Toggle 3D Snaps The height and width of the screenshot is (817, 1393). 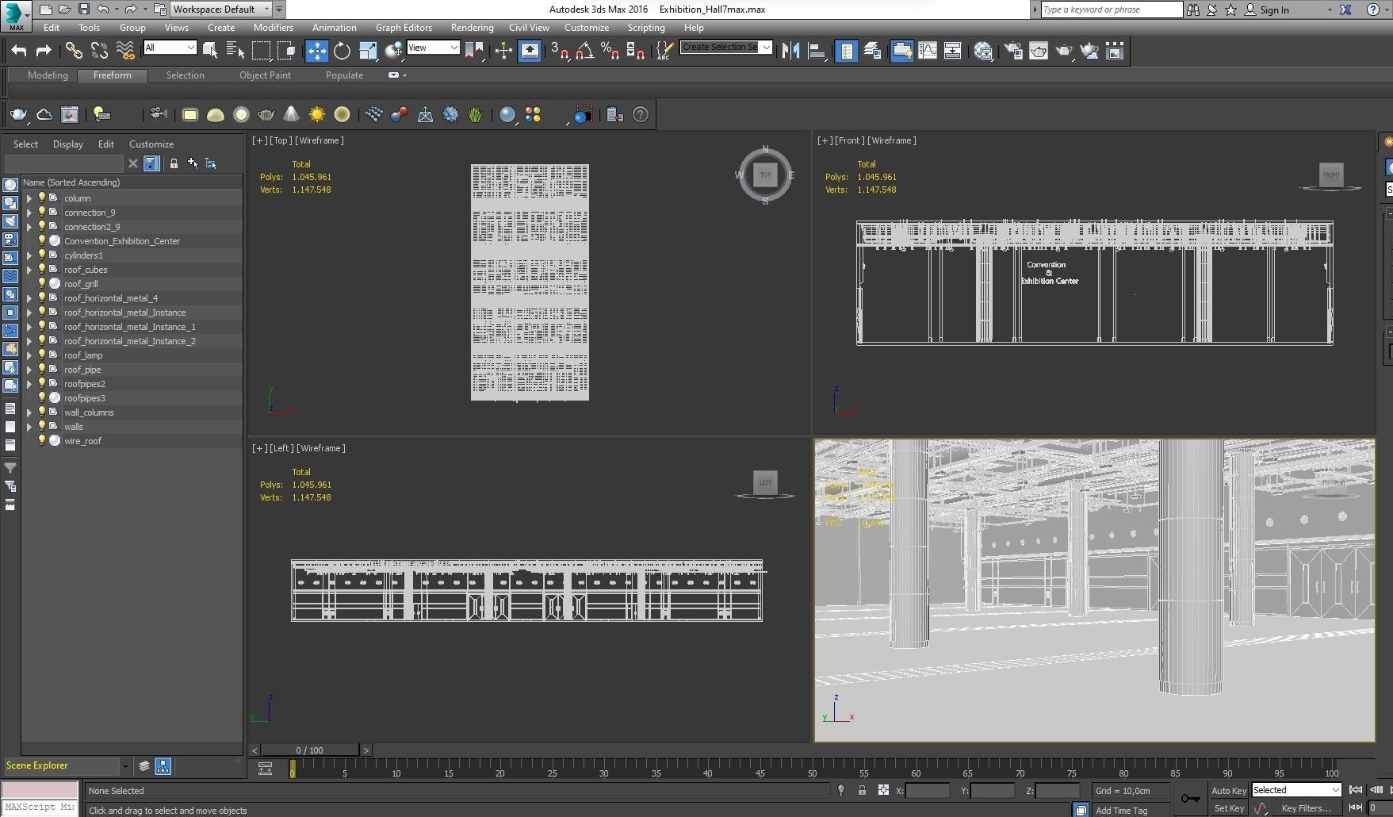559,51
